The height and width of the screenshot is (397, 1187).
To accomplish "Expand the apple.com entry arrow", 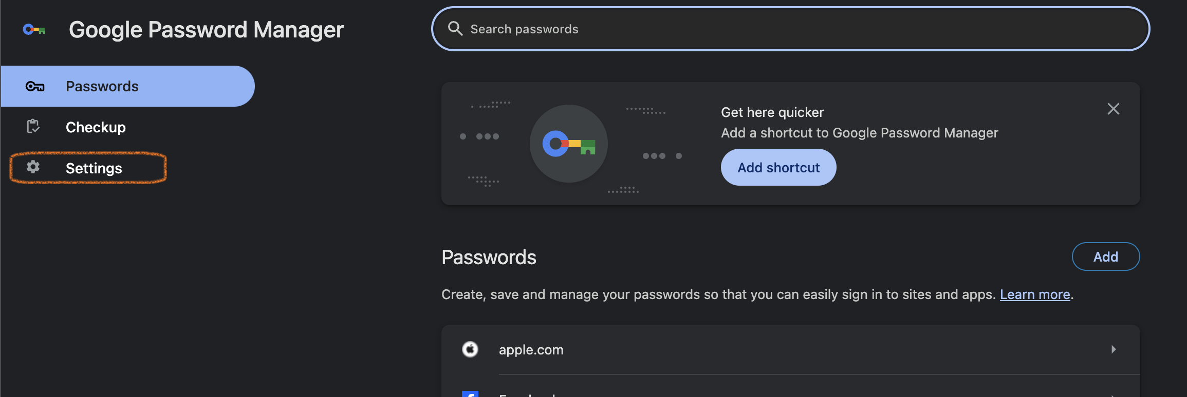I will click(x=1114, y=349).
